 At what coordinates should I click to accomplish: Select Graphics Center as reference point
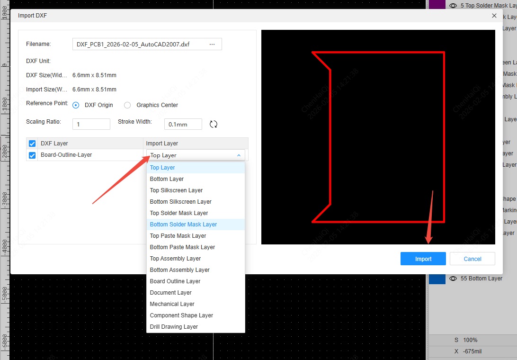[127, 105]
